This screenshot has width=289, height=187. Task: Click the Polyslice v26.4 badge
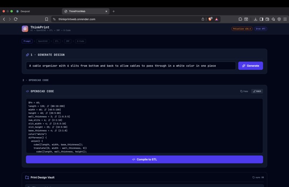[242, 29]
